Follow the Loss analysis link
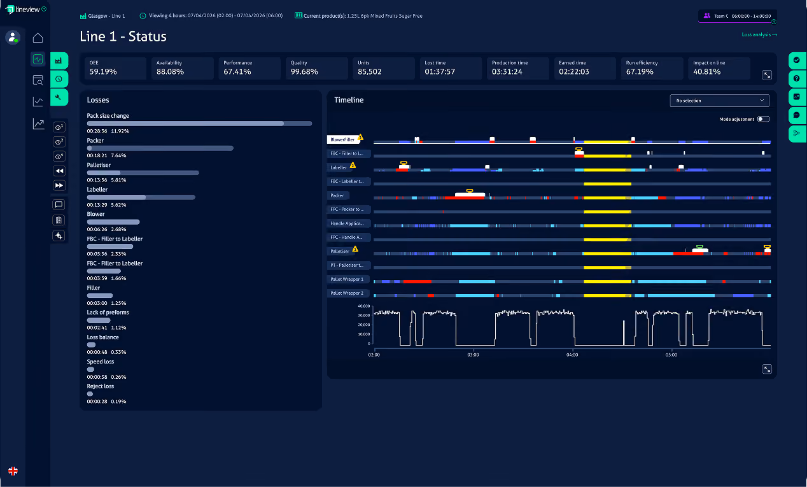The image size is (807, 487). coord(759,35)
